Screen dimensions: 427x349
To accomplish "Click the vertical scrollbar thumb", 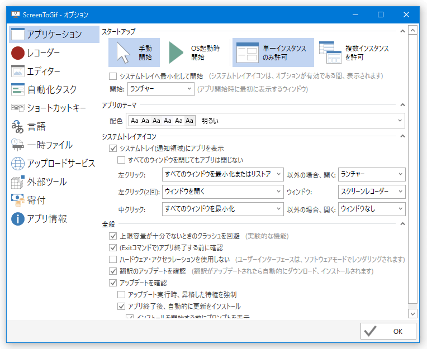I will [x=413, y=169].
